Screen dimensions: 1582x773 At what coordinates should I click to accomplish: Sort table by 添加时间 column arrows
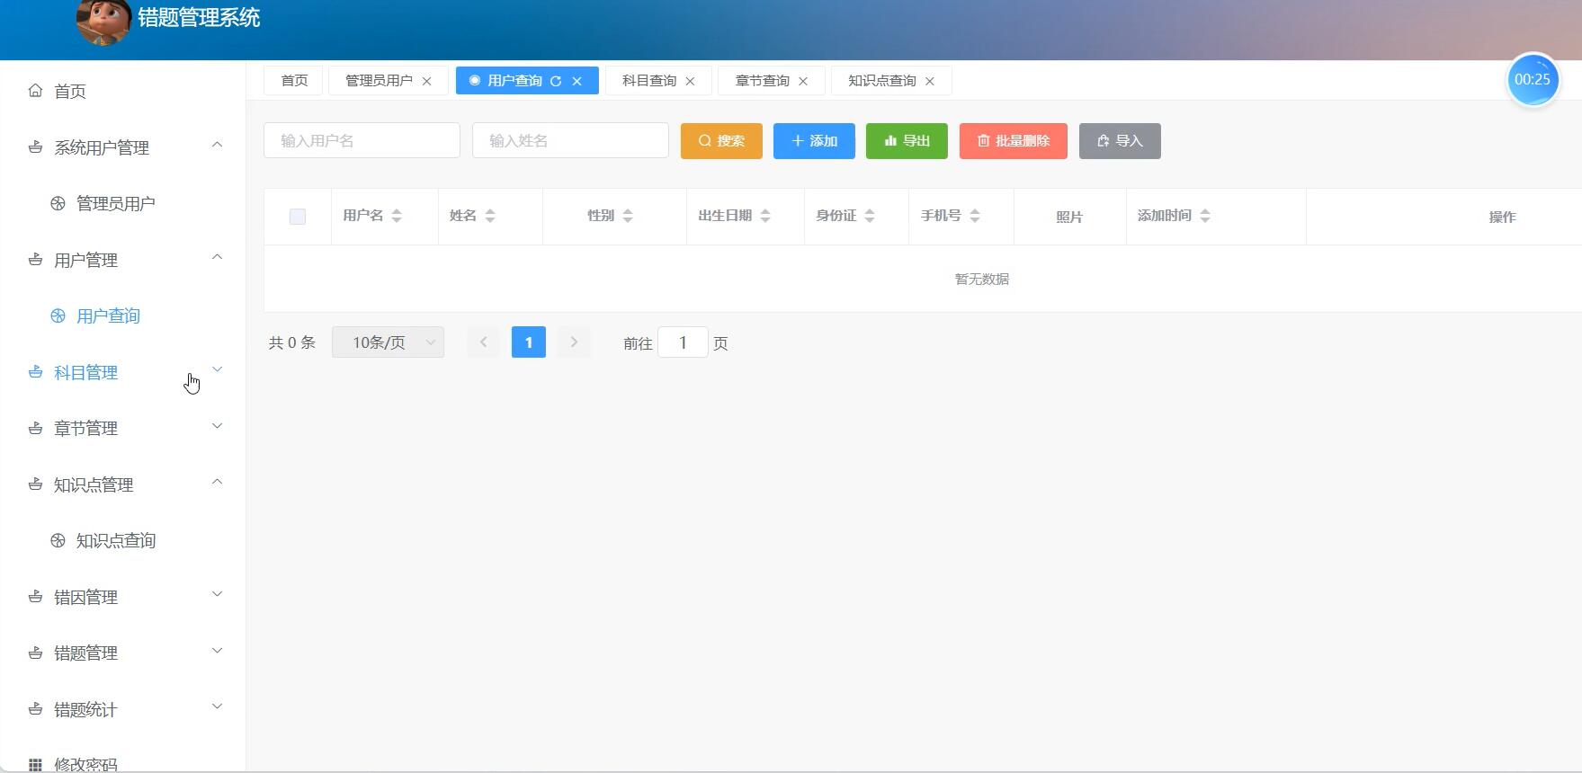tap(1205, 216)
